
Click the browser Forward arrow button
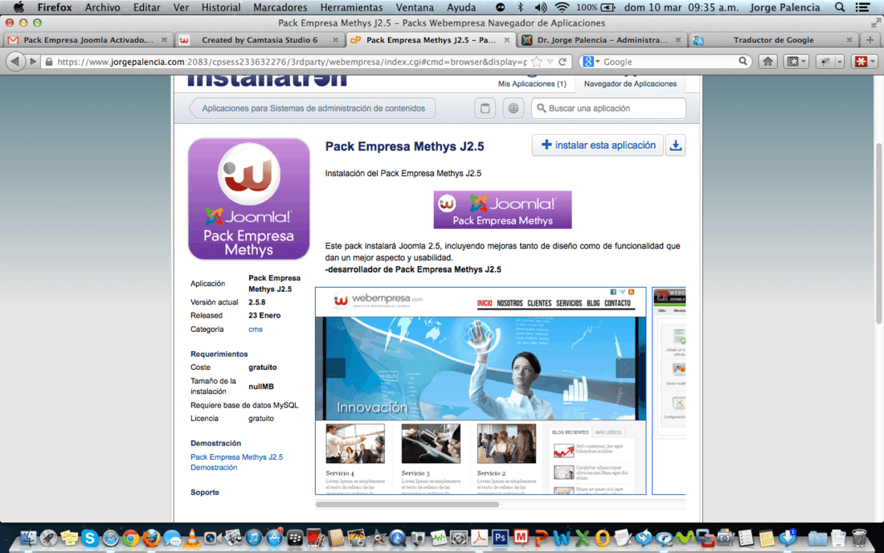pos(33,61)
